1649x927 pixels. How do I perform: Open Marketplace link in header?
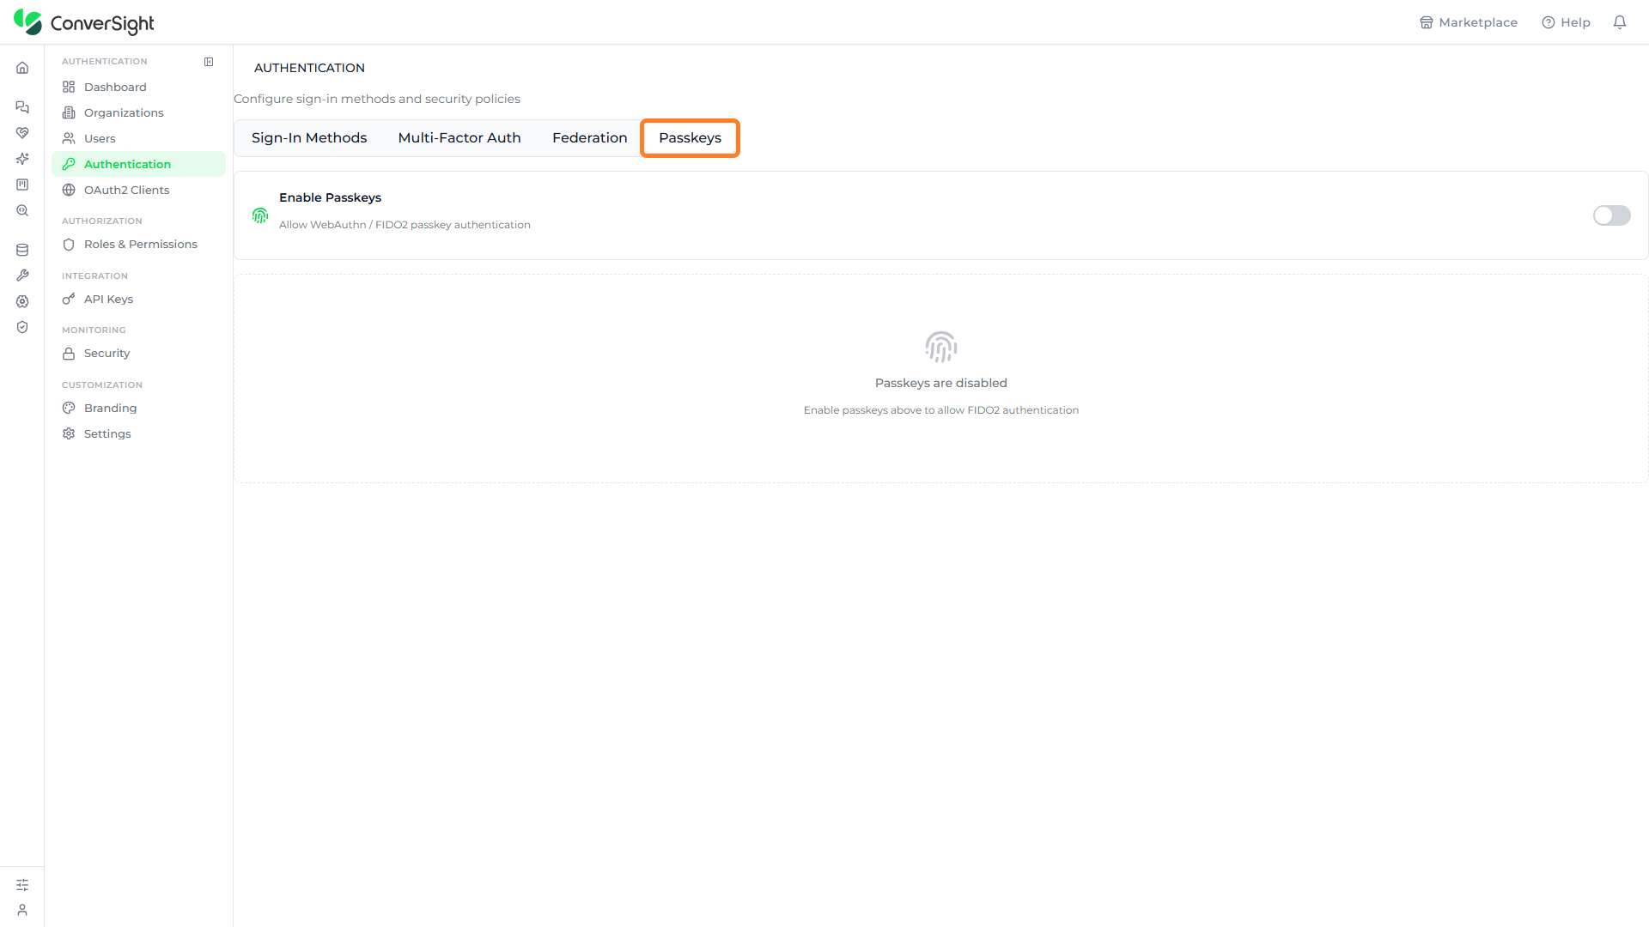coord(1469,22)
